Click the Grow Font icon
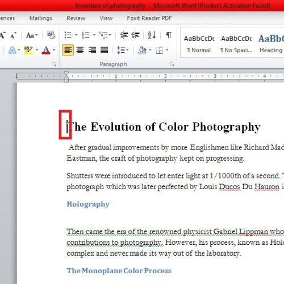 (2, 35)
